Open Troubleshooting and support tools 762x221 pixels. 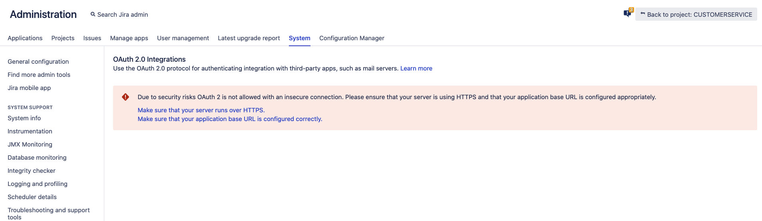coord(49,213)
